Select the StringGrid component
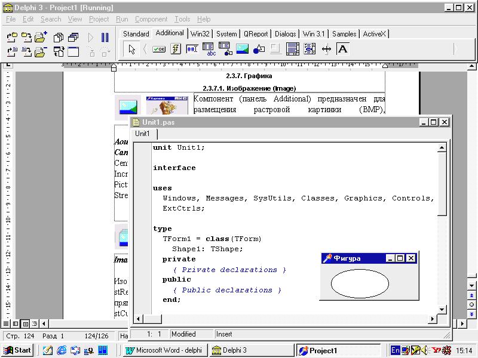Screen dimensions: 478x358 tap(209, 49)
